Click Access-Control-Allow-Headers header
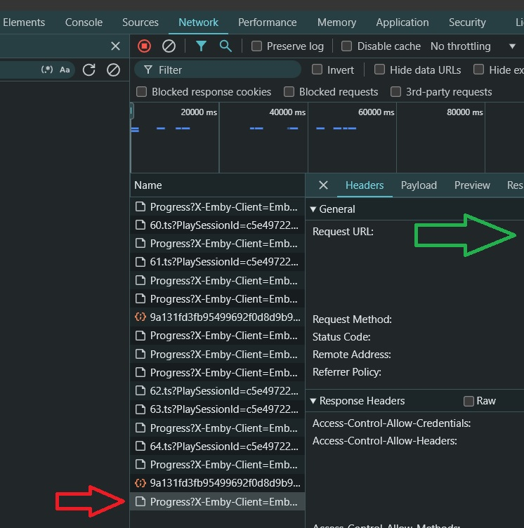Image resolution: width=524 pixels, height=528 pixels. point(384,440)
